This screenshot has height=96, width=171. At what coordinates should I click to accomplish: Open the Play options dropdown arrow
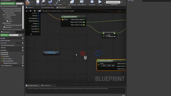(104, 3)
